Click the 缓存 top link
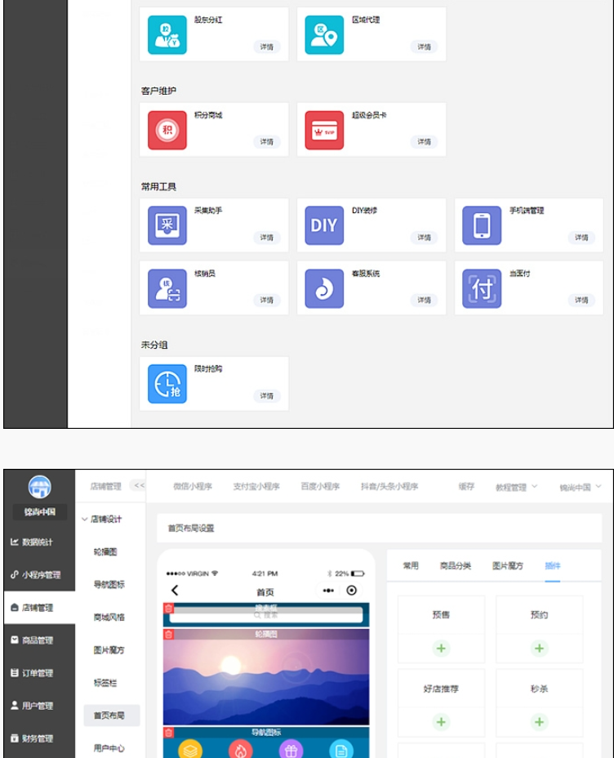The width and height of the screenshot is (614, 758). click(x=466, y=486)
